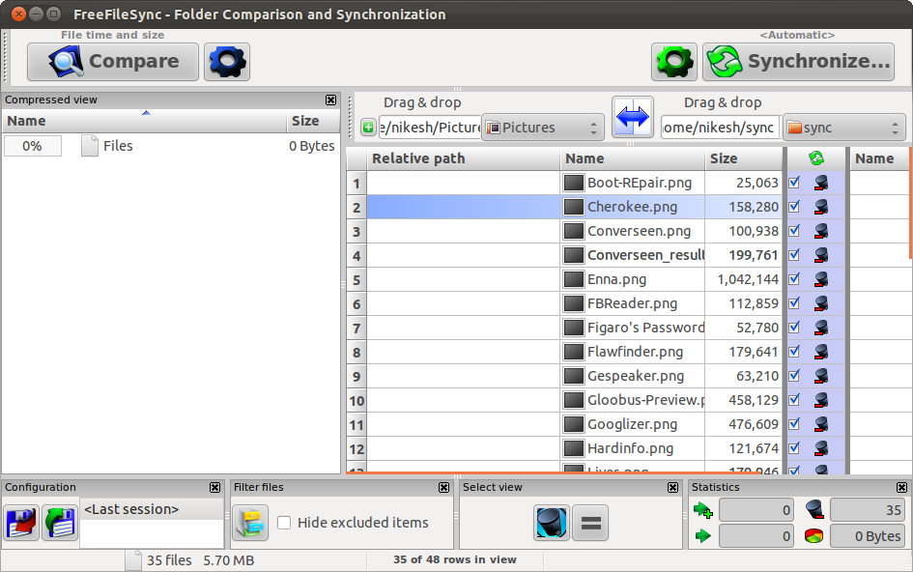Close the Select view panel
Viewport: 913px width, 572px height.
pyautogui.click(x=672, y=488)
